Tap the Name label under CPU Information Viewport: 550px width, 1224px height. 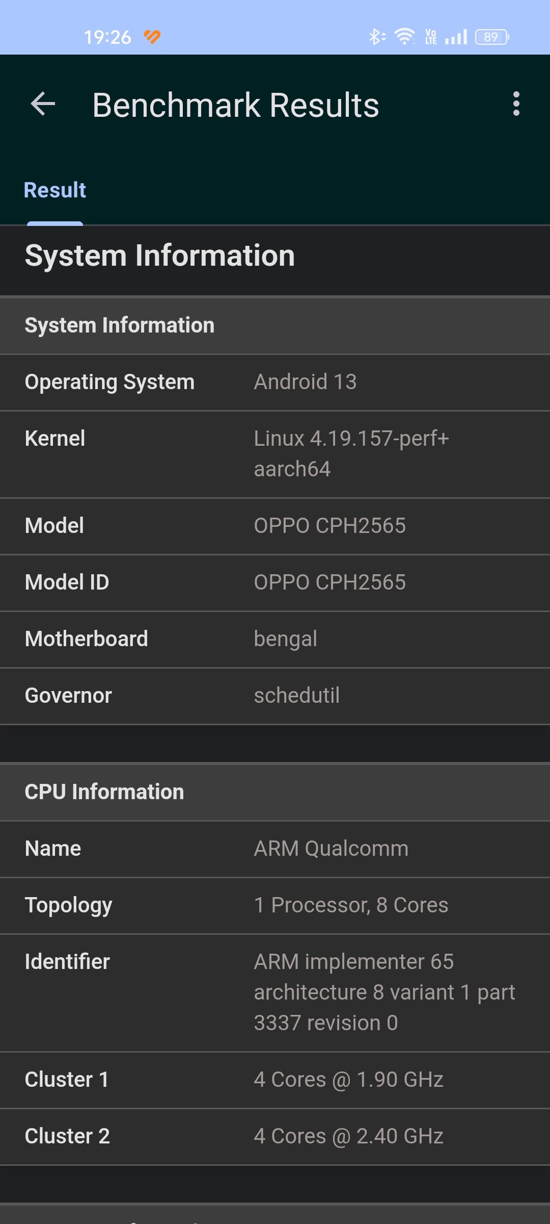point(53,849)
